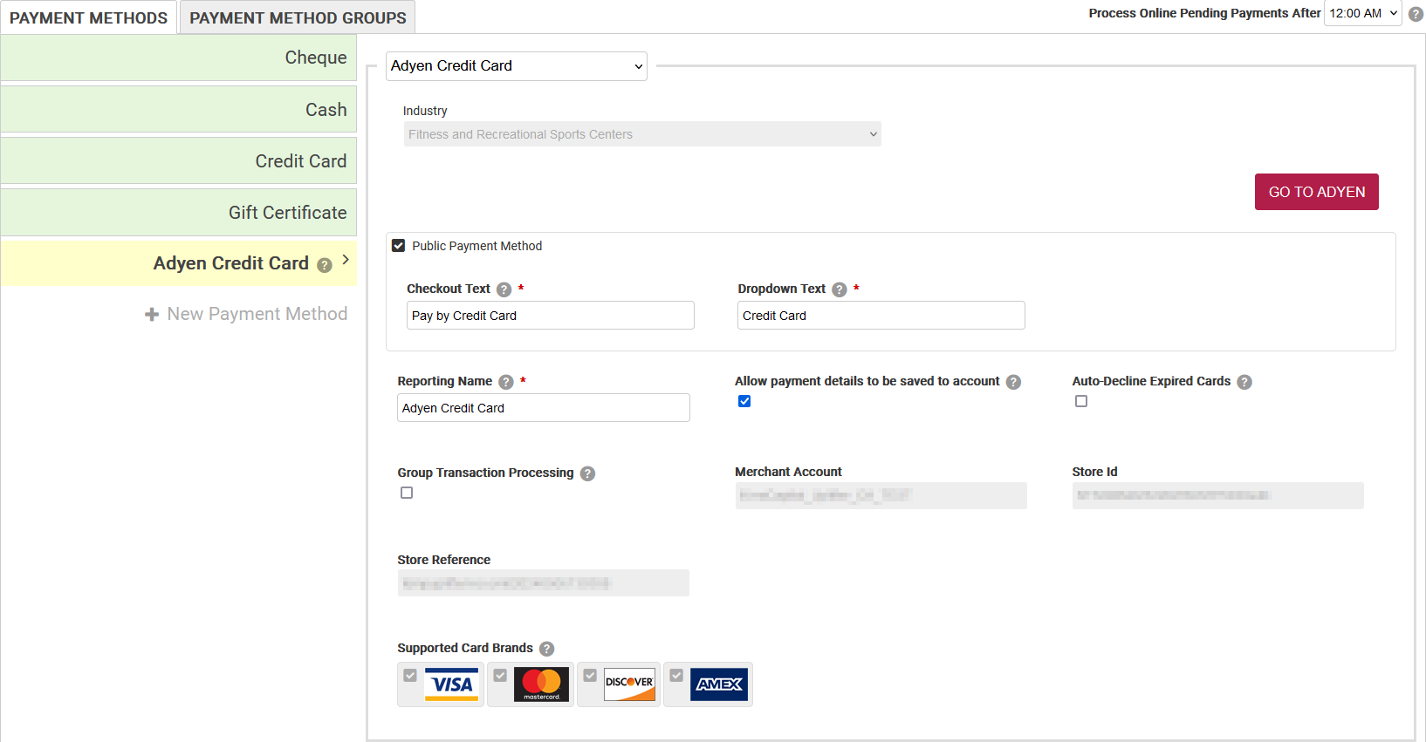1426x742 pixels.
Task: Click the Checkout Text input field
Action: pos(550,316)
